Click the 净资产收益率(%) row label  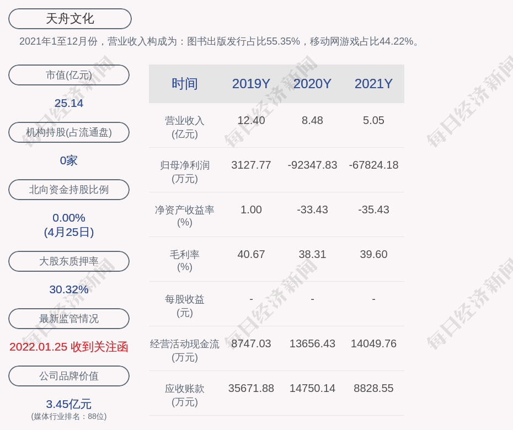tap(185, 216)
